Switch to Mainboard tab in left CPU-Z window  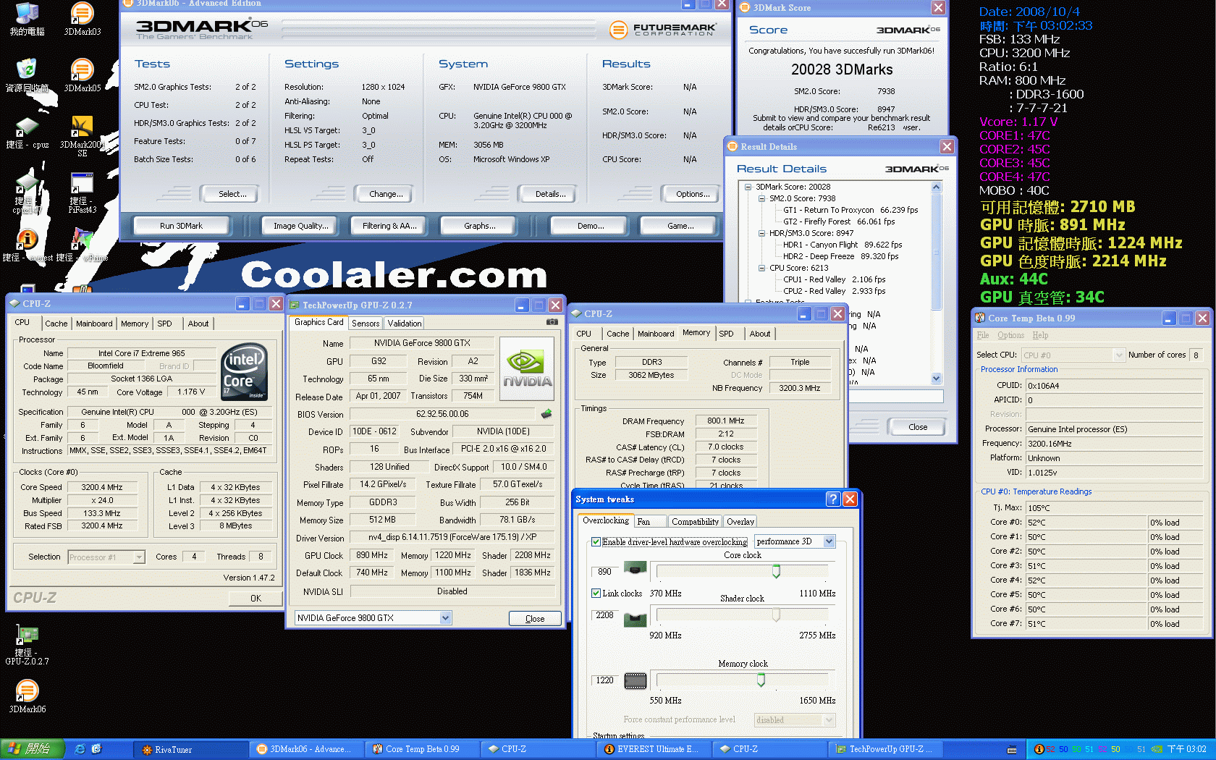pyautogui.click(x=94, y=324)
